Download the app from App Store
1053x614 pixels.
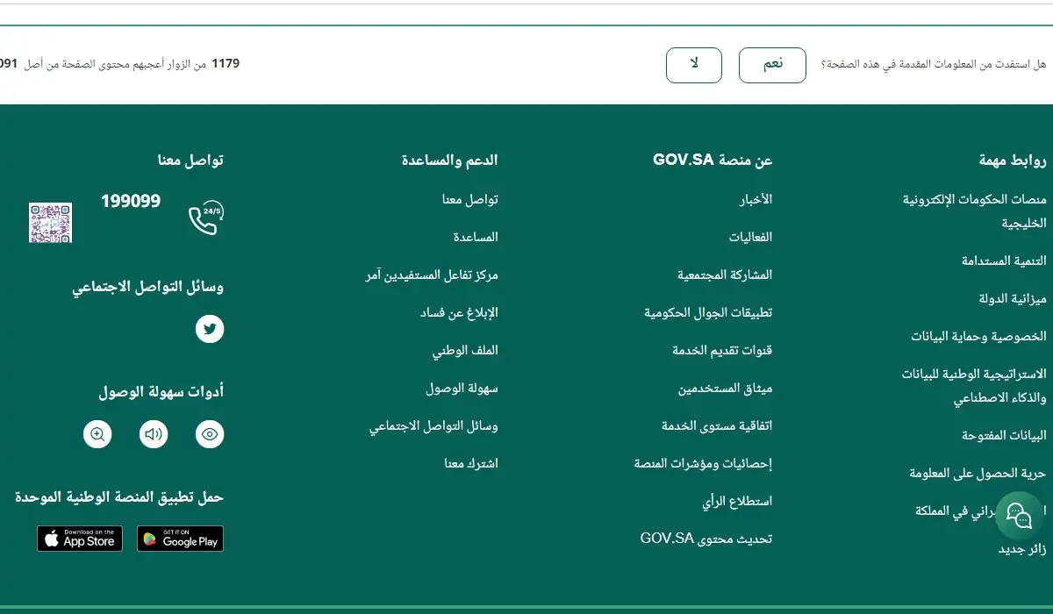[80, 539]
